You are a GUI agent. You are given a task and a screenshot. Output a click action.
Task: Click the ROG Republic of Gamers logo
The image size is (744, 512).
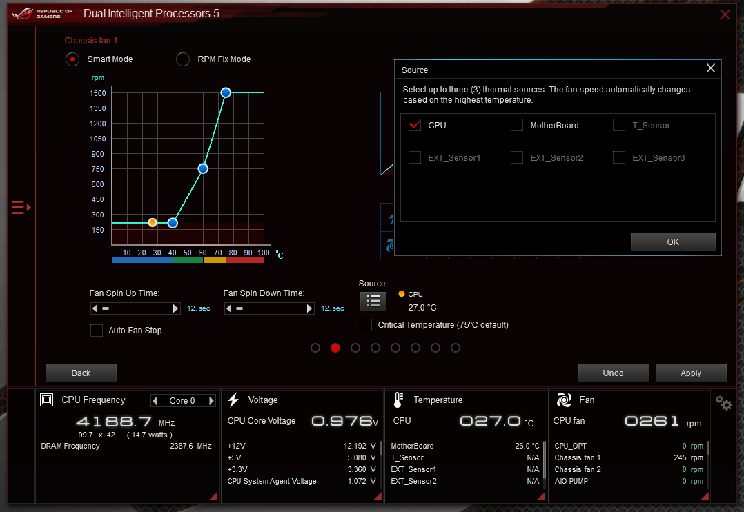tap(42, 13)
